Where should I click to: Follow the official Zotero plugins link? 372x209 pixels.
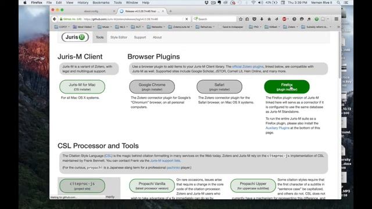(248, 67)
